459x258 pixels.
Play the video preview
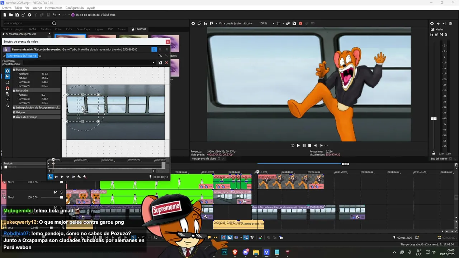(x=298, y=145)
